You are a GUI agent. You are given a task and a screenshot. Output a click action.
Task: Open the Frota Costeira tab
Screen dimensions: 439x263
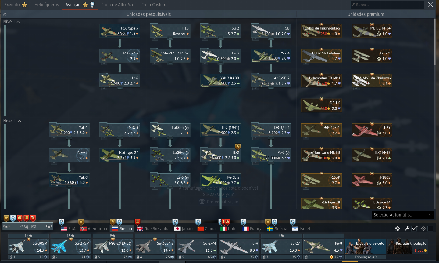154,5
